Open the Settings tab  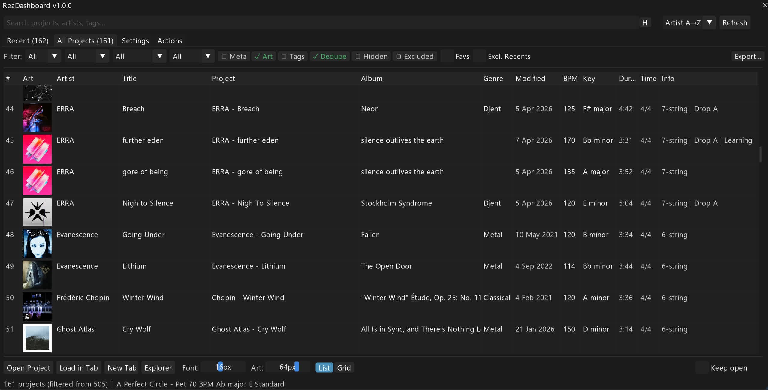click(135, 41)
